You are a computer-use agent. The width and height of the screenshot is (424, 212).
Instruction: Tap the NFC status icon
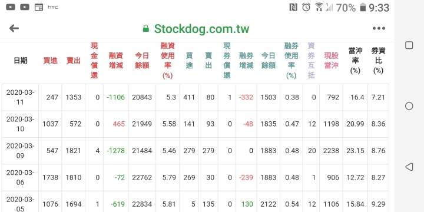coord(293,7)
